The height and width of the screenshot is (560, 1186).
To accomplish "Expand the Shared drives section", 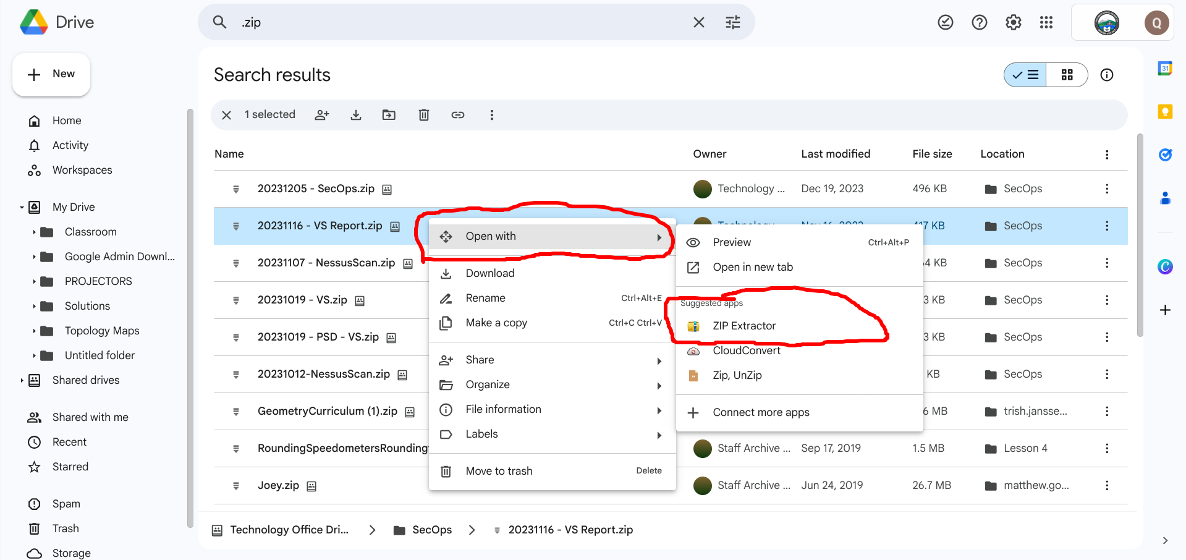I will (22, 381).
